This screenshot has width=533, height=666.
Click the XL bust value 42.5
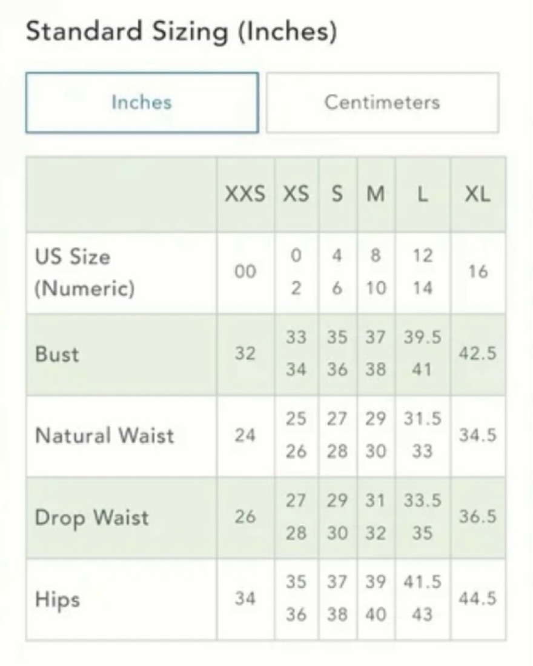pyautogui.click(x=477, y=353)
